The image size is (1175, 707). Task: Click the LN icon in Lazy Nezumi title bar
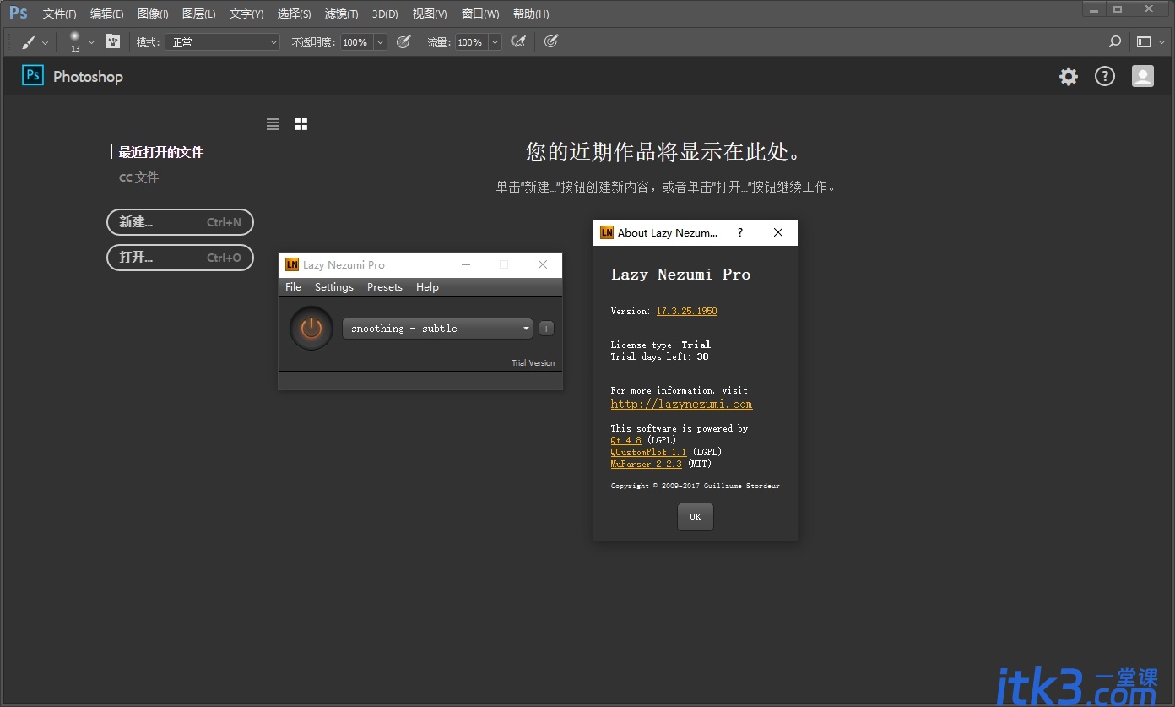coord(292,264)
